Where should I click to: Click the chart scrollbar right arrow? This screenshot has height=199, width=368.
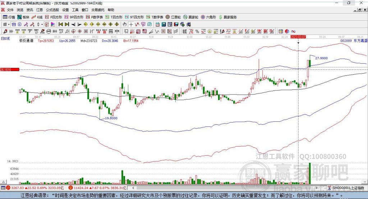[316, 188]
